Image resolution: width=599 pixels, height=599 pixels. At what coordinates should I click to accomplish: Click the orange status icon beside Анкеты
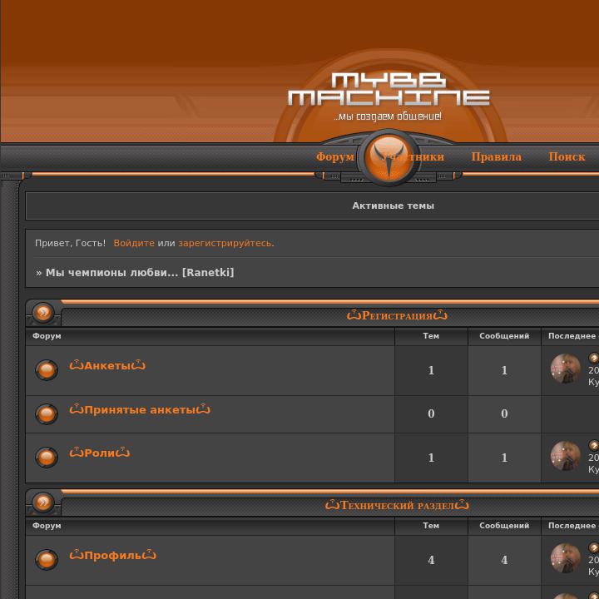click(x=47, y=369)
